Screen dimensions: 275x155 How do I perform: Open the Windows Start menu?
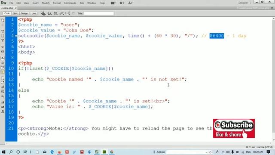tap(3, 152)
